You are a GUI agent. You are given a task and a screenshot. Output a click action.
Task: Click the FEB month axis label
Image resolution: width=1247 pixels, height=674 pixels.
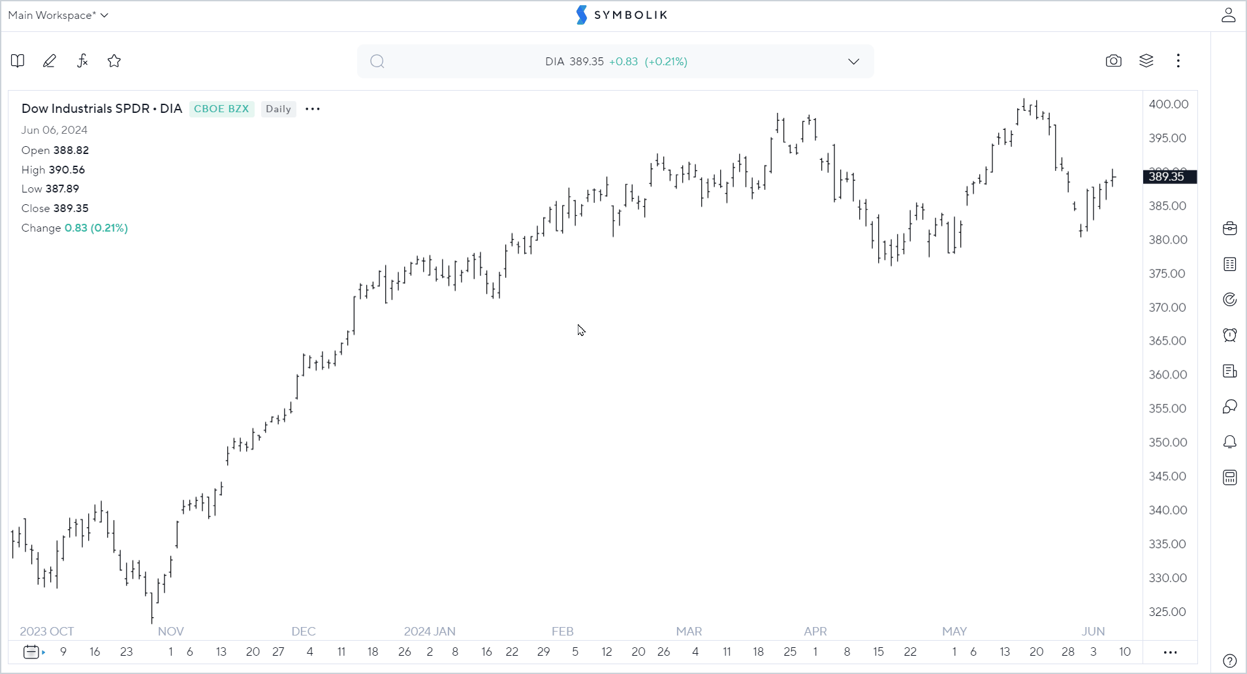[563, 632]
